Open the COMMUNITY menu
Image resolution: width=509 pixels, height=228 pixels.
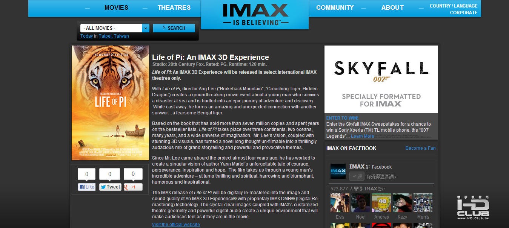pyautogui.click(x=335, y=8)
